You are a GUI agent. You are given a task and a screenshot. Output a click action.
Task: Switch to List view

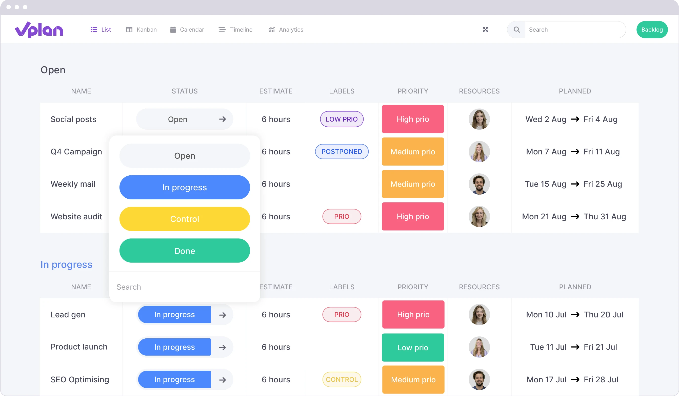click(x=101, y=29)
